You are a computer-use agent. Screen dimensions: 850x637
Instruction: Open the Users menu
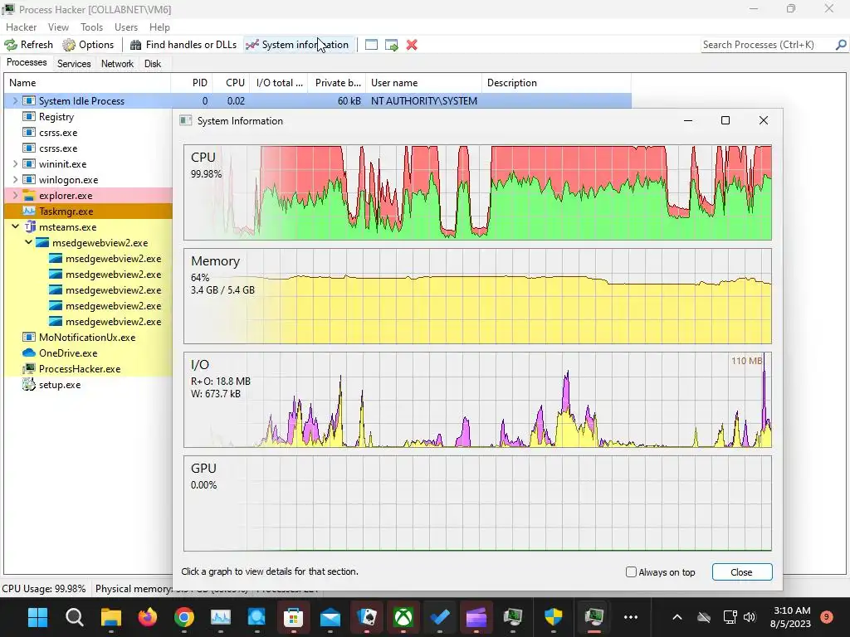[x=126, y=27]
